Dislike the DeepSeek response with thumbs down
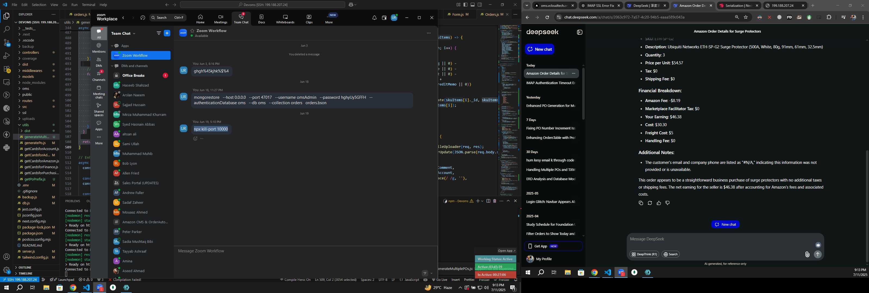Screen dimensions: 869x293 667,203
